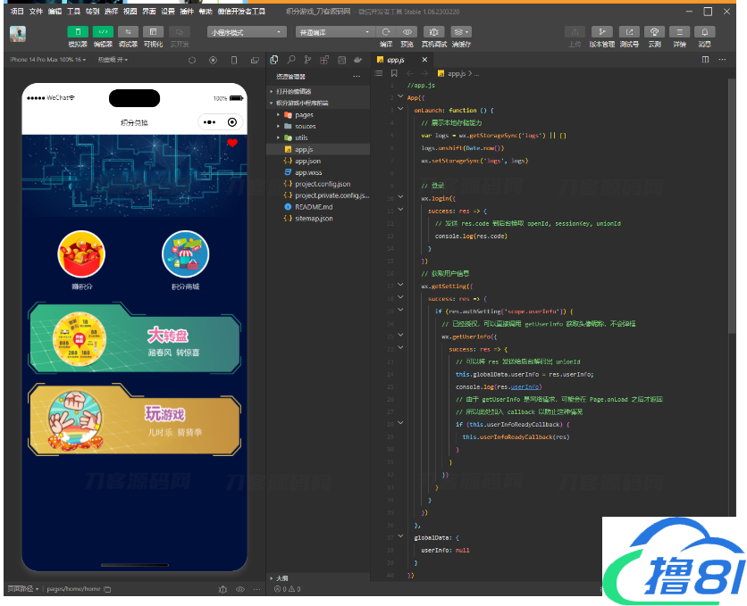Viewport: 747px width, 606px height.
Task: Click the red heart icon in simulator
Action: point(232,143)
